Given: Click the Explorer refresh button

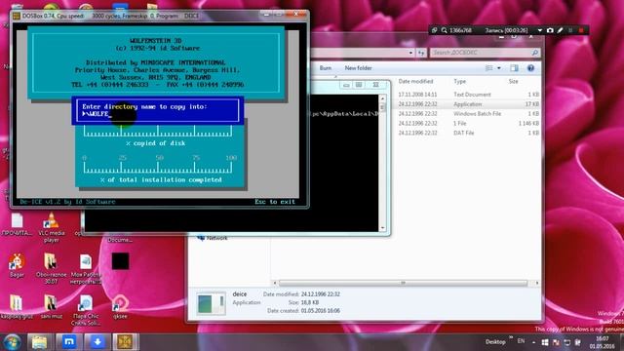Looking at the screenshot, I should point(421,53).
